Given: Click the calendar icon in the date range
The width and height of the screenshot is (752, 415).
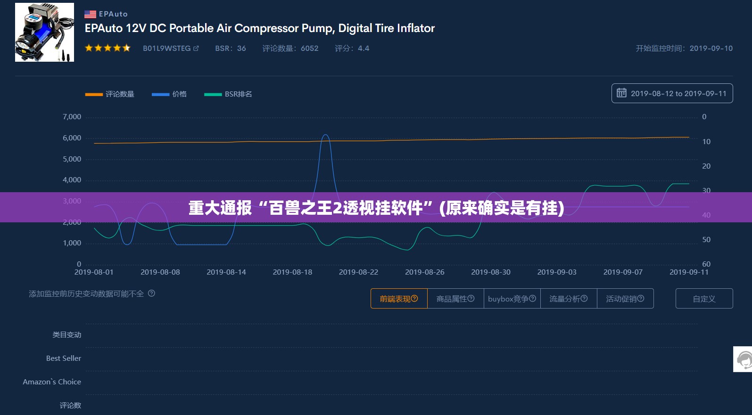Looking at the screenshot, I should click(x=621, y=93).
